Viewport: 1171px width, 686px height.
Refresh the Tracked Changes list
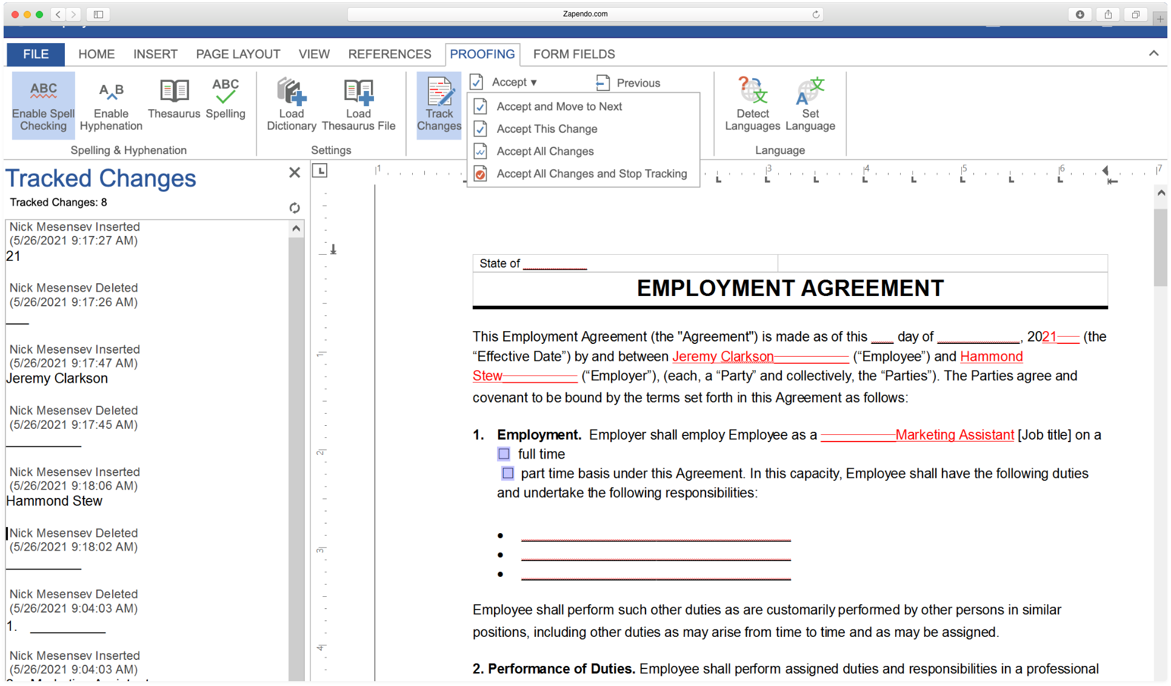click(295, 208)
